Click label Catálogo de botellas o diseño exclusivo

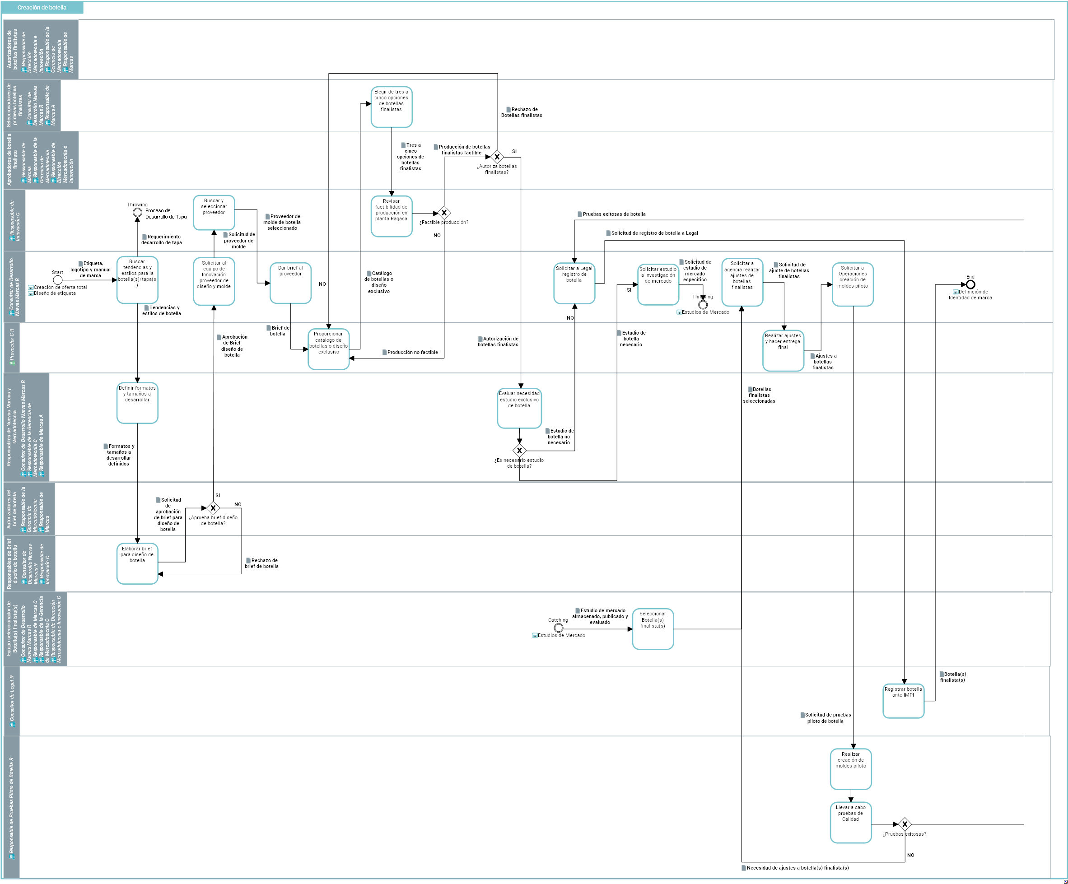tap(379, 282)
